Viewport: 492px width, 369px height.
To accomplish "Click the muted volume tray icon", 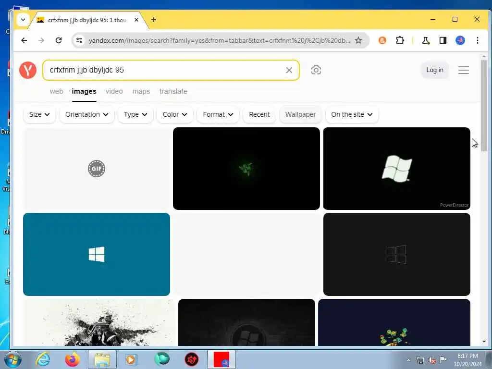I will pos(432,360).
